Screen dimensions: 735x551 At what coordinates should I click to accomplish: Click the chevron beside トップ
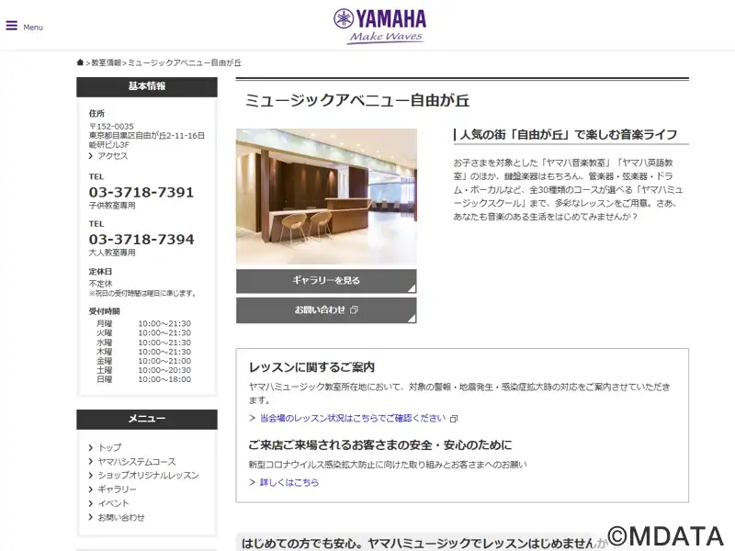tap(91, 447)
